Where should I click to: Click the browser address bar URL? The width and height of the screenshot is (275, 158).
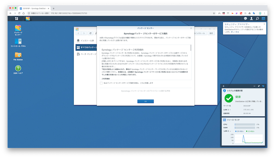69,13
